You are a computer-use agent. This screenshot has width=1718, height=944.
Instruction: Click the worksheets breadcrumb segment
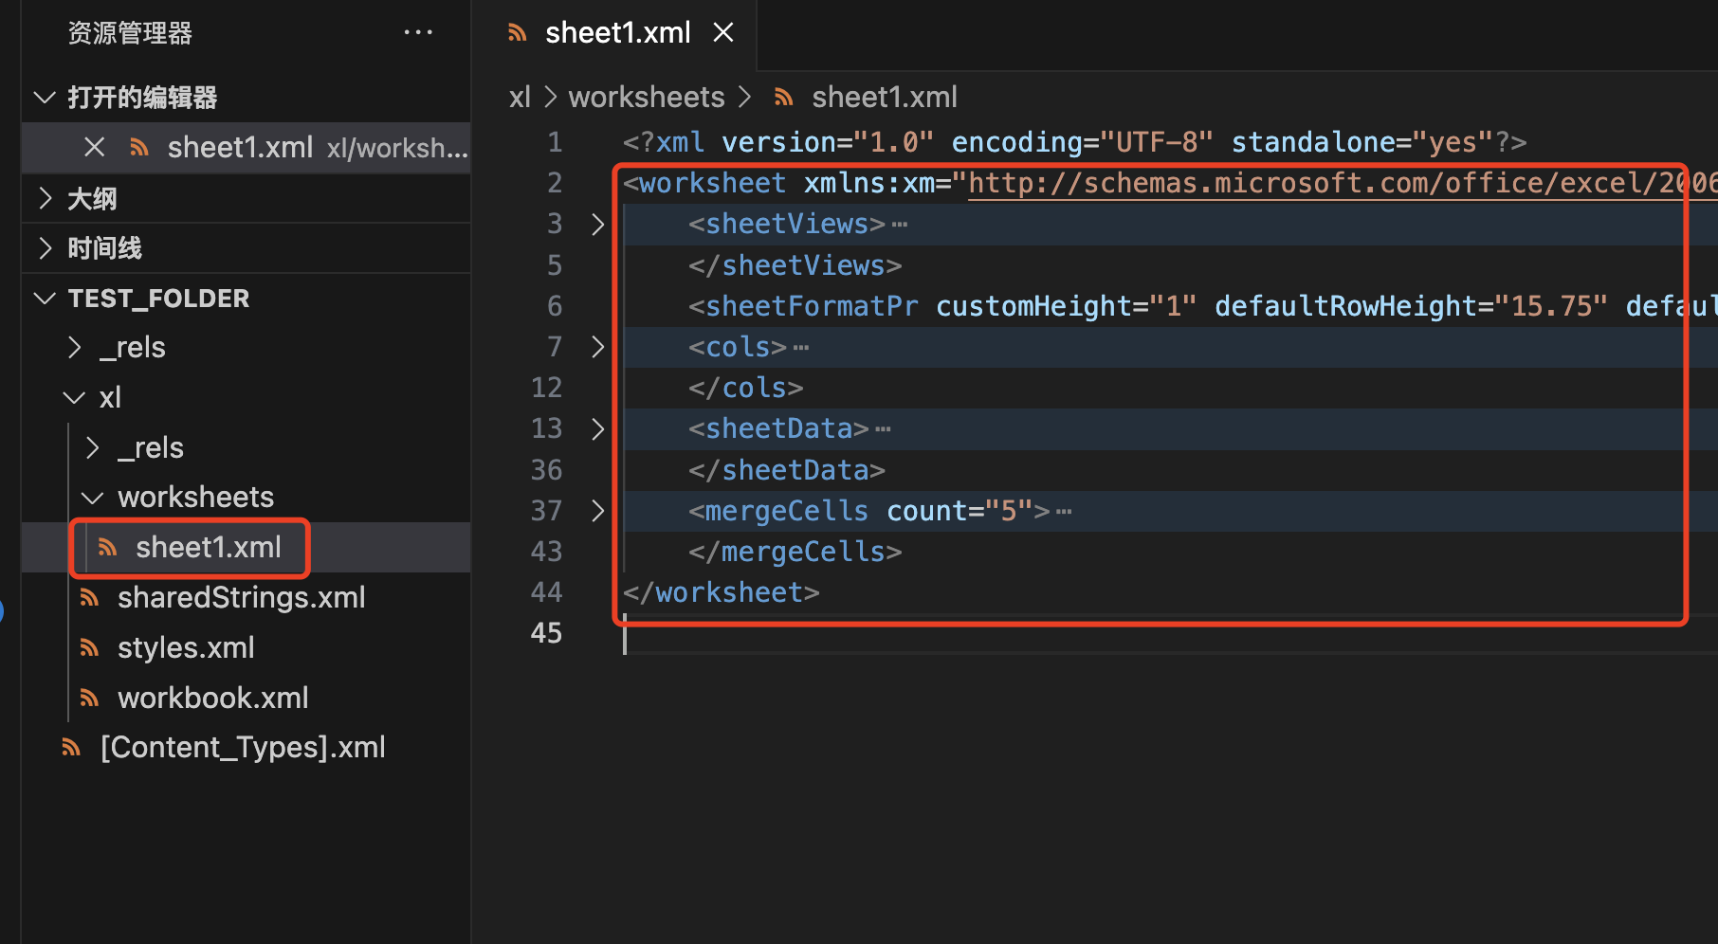[x=647, y=97]
